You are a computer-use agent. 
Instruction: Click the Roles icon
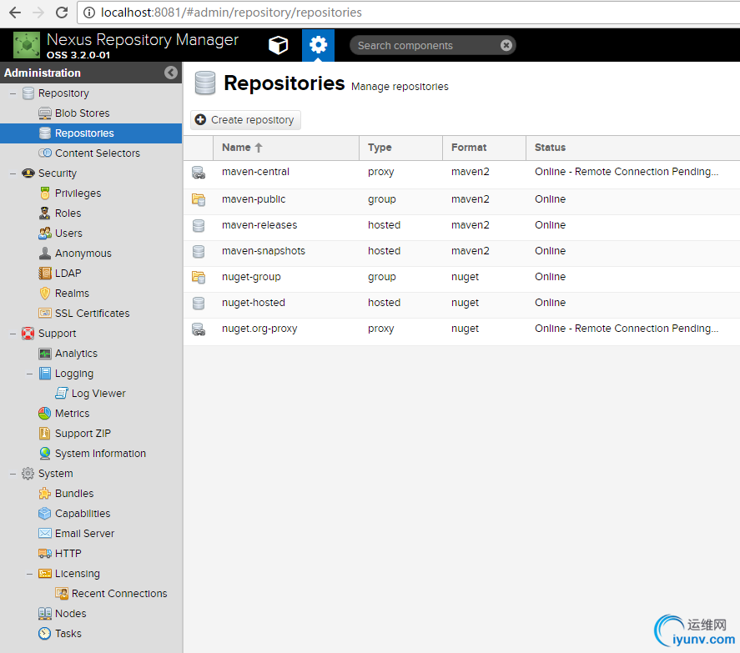point(45,213)
